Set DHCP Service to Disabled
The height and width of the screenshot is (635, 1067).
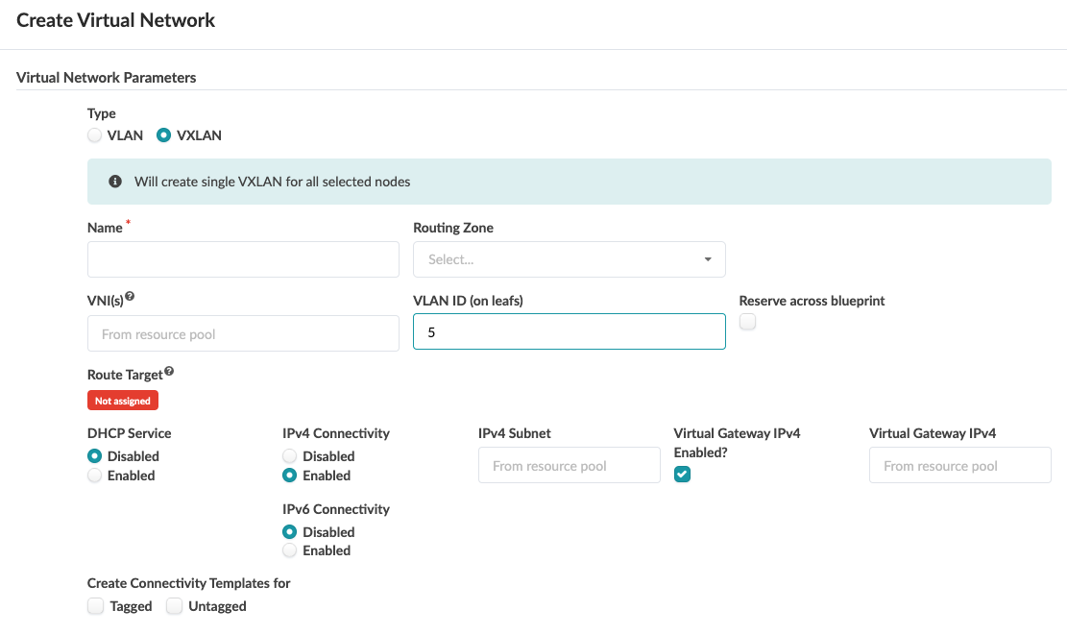[x=94, y=456]
